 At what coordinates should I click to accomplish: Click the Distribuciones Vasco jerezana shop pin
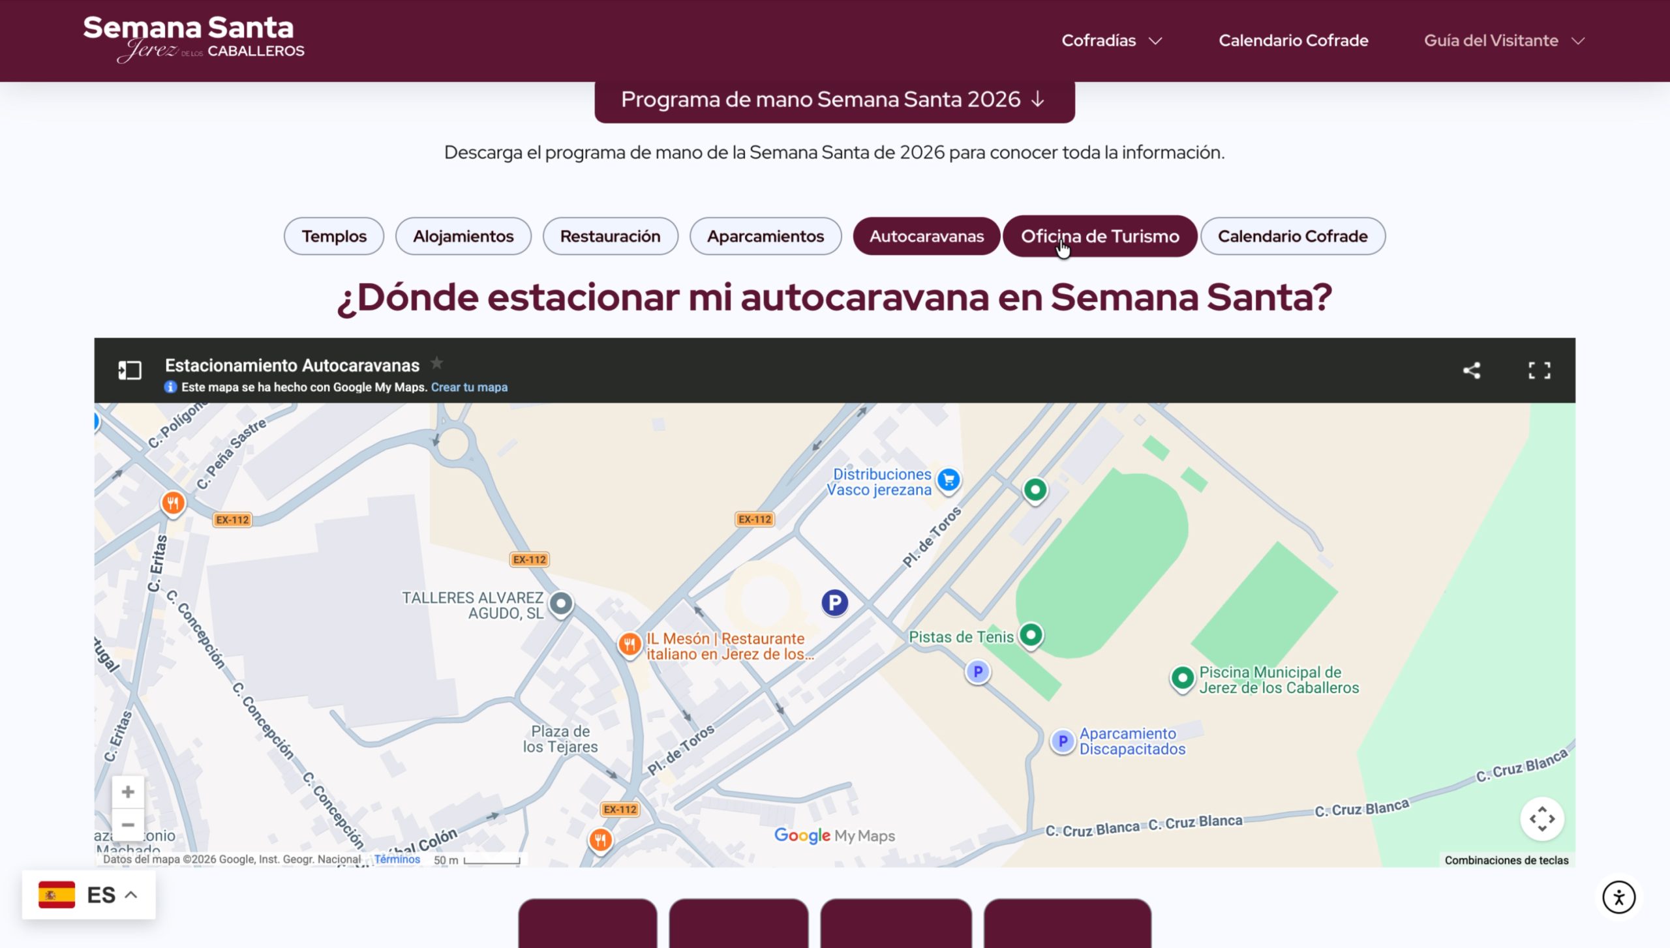click(x=949, y=481)
